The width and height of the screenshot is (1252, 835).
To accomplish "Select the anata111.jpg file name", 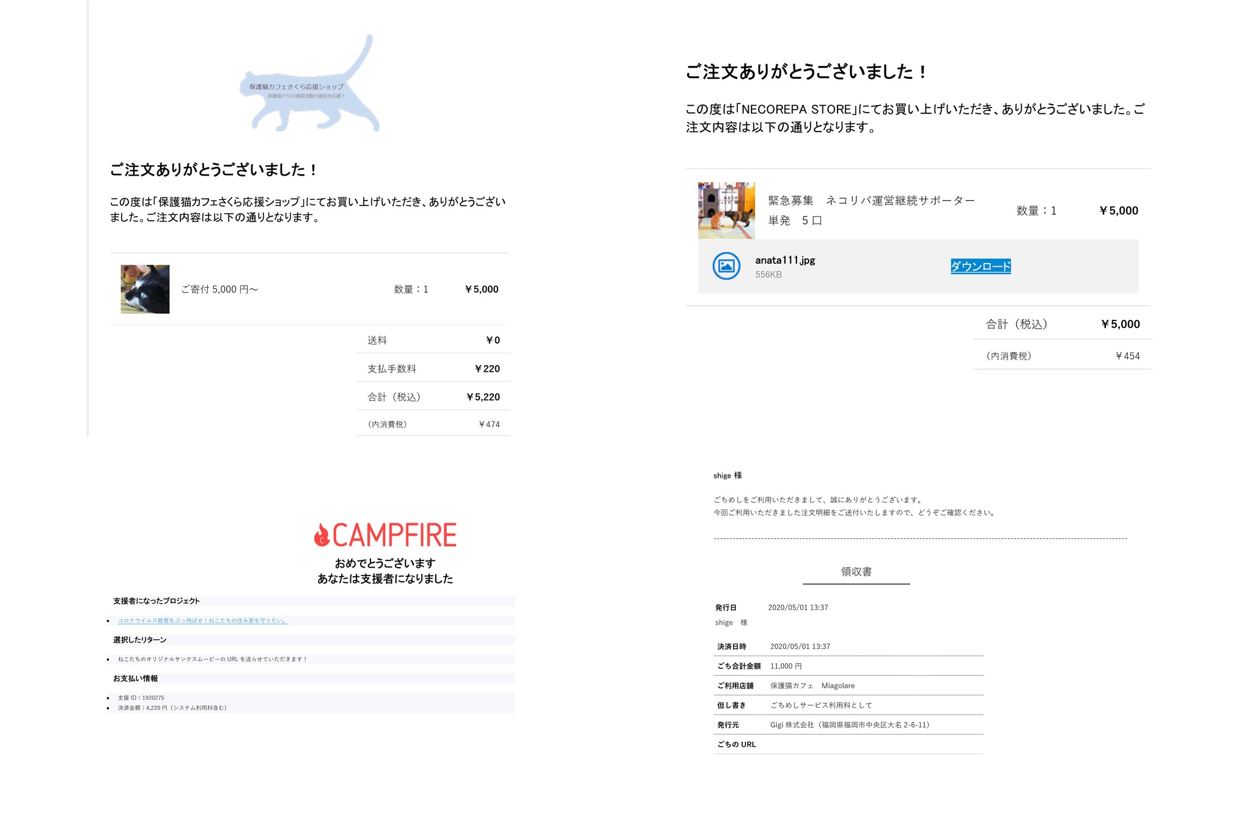I will [x=785, y=260].
